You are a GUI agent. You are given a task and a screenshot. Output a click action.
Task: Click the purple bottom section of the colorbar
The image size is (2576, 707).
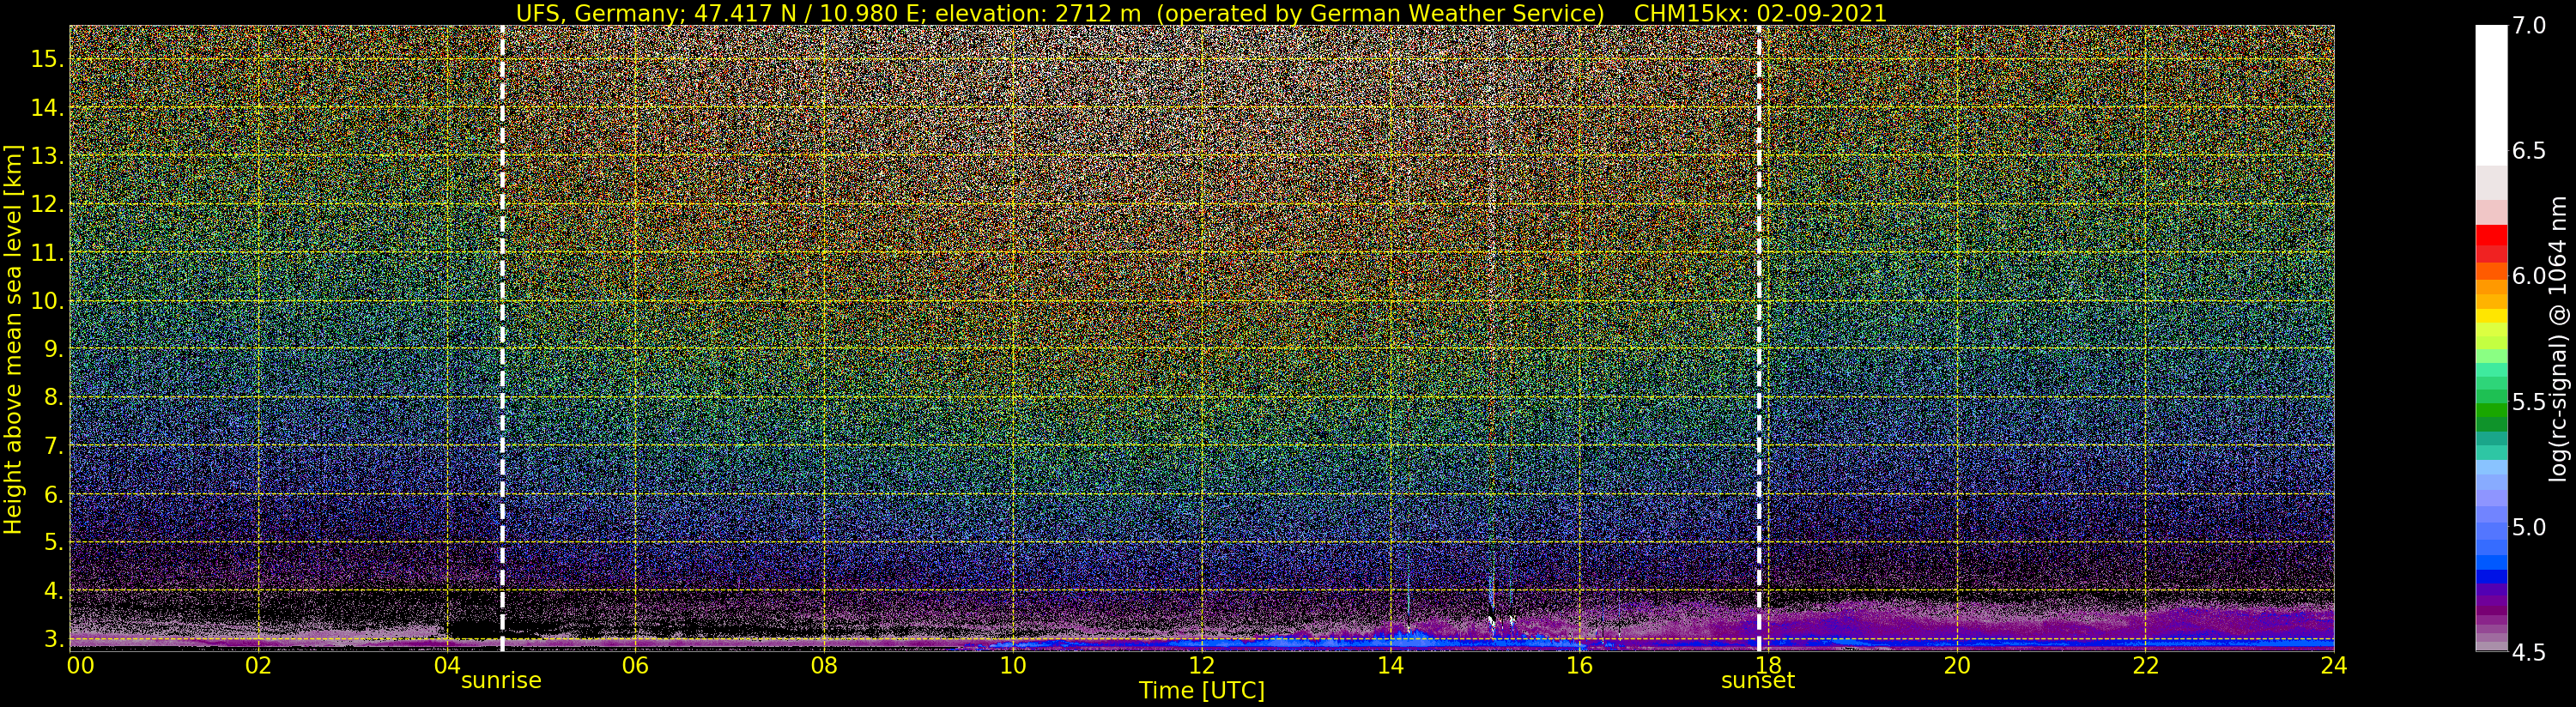[2491, 618]
